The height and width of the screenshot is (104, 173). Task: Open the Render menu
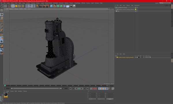(38, 3)
